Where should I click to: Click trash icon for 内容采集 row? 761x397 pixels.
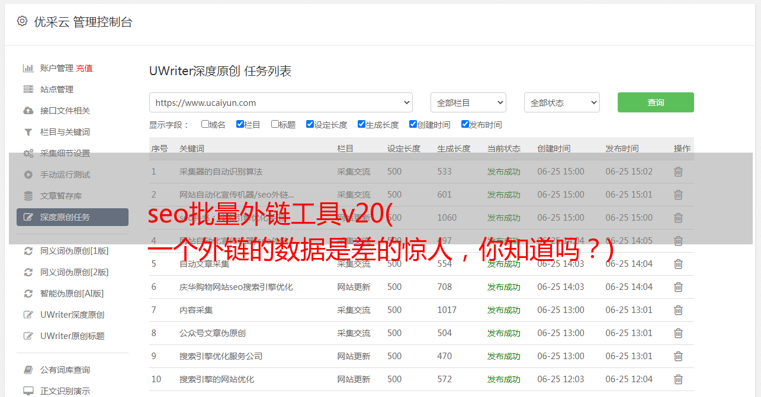coord(678,310)
